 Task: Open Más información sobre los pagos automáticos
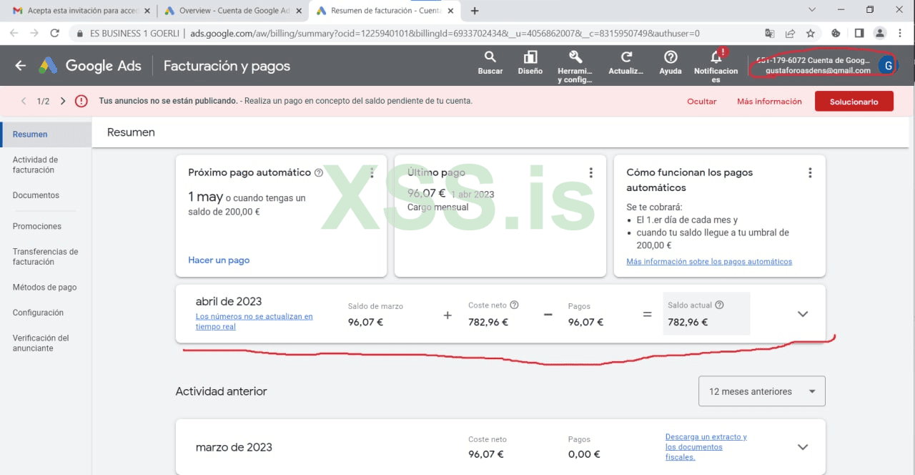click(709, 262)
